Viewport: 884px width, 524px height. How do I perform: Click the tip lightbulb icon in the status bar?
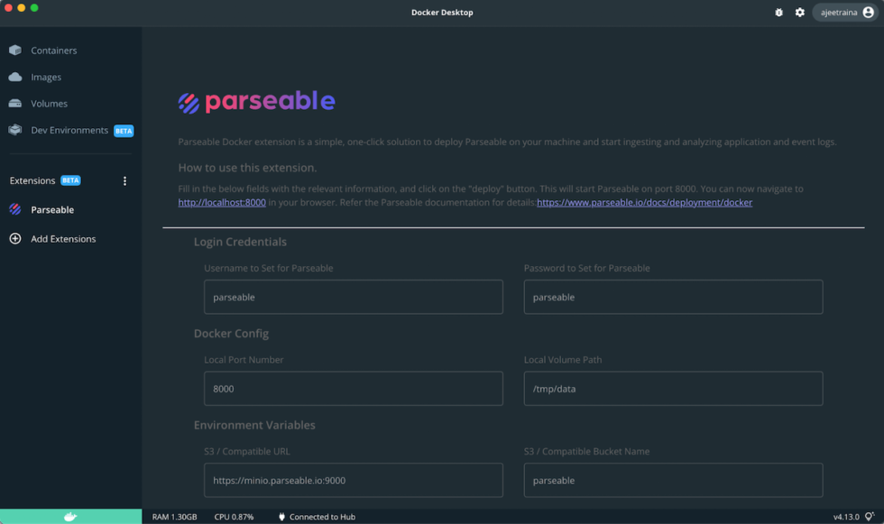click(870, 516)
